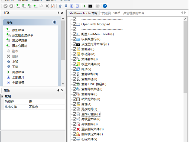Viewport: 189px width, 142px height.
Task: Uncheck 复制到(C) checkbox
Action: (x=75, y=49)
